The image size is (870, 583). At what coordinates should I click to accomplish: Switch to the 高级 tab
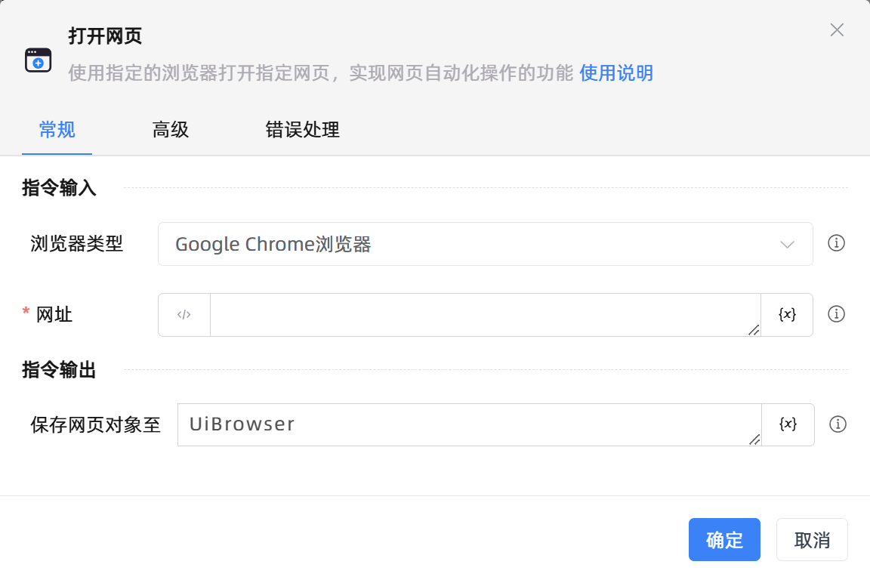tap(170, 130)
